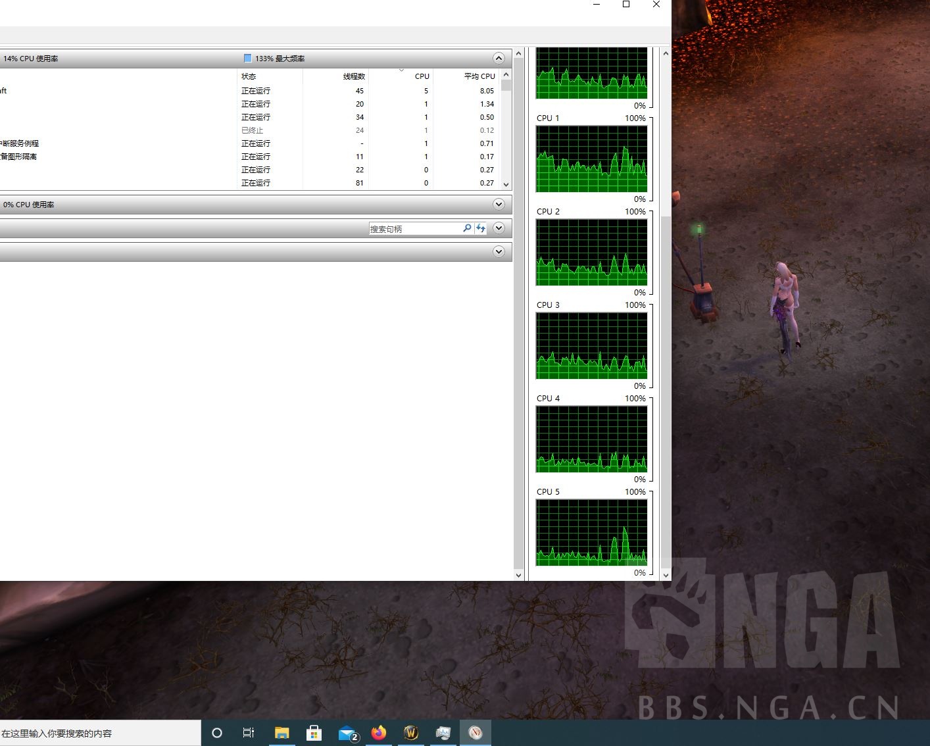Expand the 0% CPU usage services section

click(x=499, y=205)
